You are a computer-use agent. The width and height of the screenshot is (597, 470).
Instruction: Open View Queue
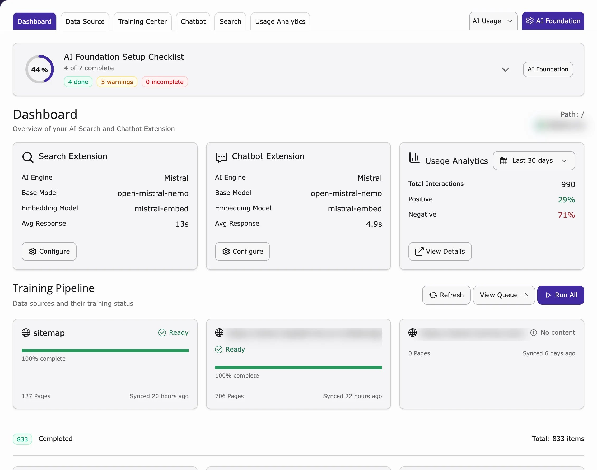click(x=504, y=295)
